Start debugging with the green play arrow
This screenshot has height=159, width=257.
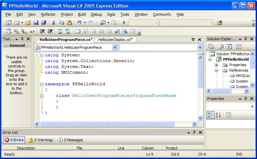[x=124, y=23]
